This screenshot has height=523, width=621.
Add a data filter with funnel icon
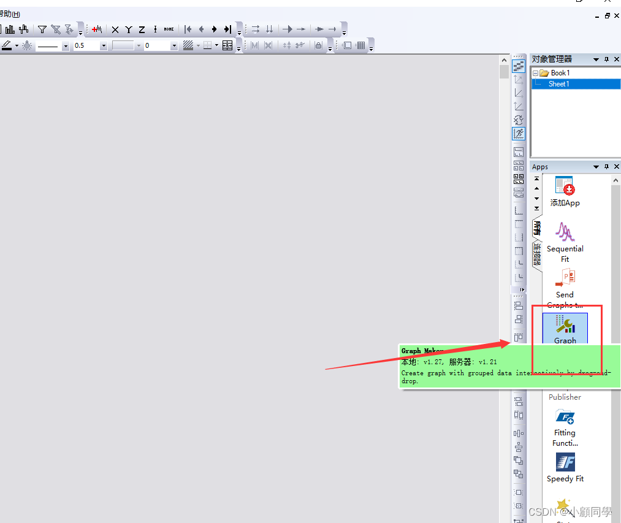click(x=42, y=29)
